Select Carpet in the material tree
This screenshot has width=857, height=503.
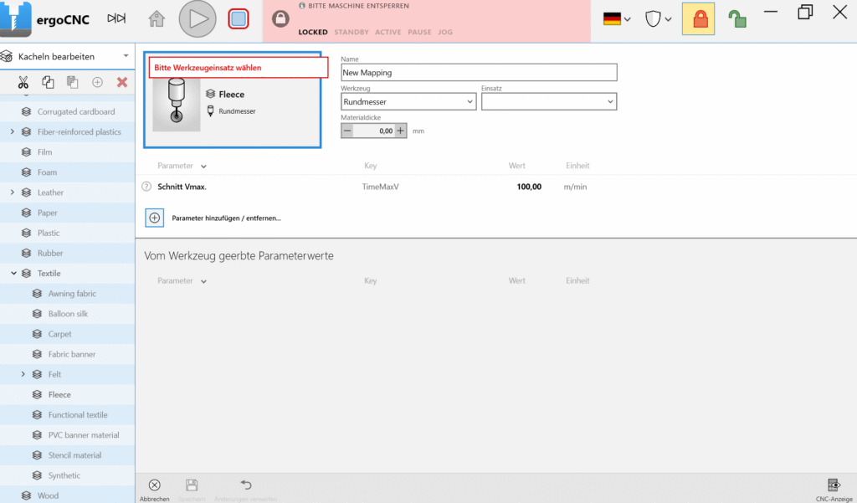click(x=59, y=334)
